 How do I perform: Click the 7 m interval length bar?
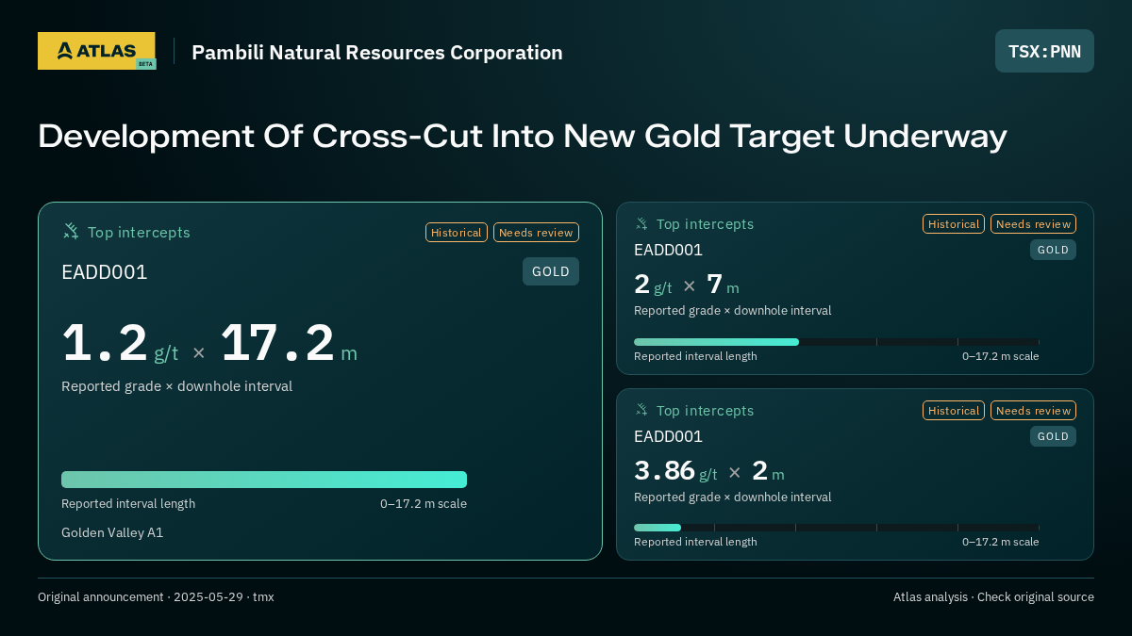coord(837,342)
